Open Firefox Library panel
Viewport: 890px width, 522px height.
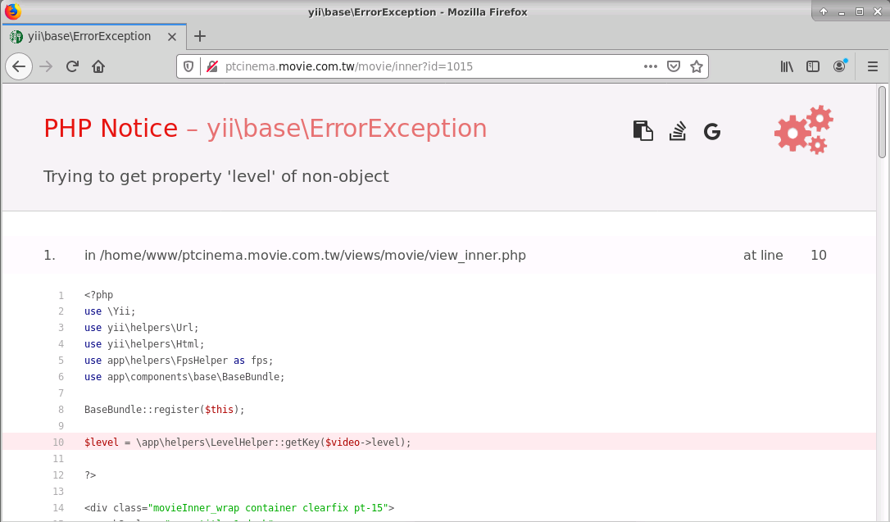tap(787, 66)
